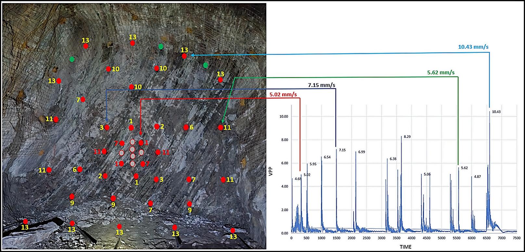Click the 10.00 tick on the VPP axis
Viewport: 525px width, 252px height.
284,117
